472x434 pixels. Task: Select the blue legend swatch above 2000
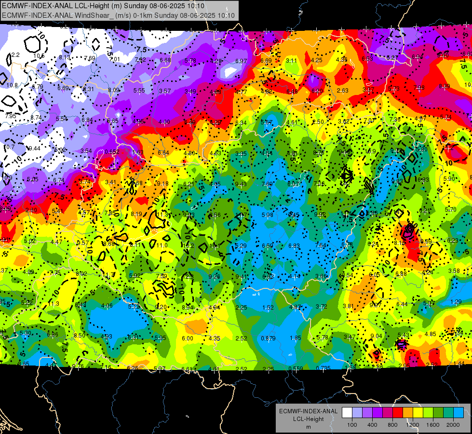coord(459,412)
